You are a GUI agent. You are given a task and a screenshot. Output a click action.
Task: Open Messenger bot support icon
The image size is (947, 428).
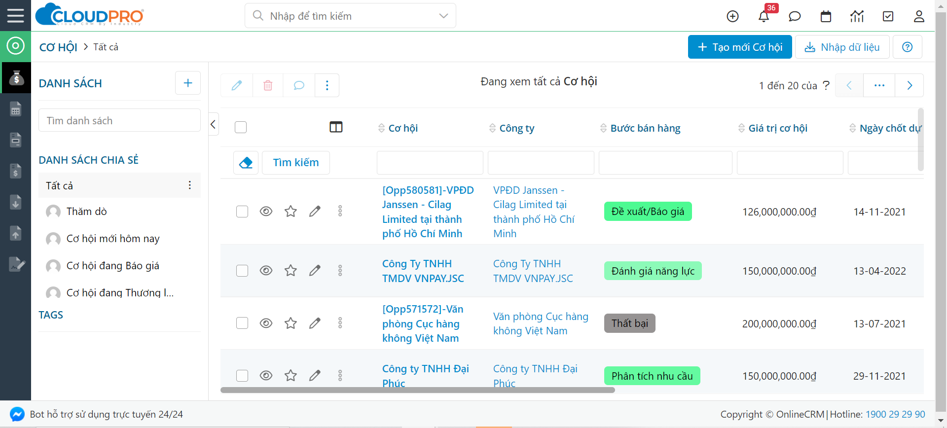[17, 414]
